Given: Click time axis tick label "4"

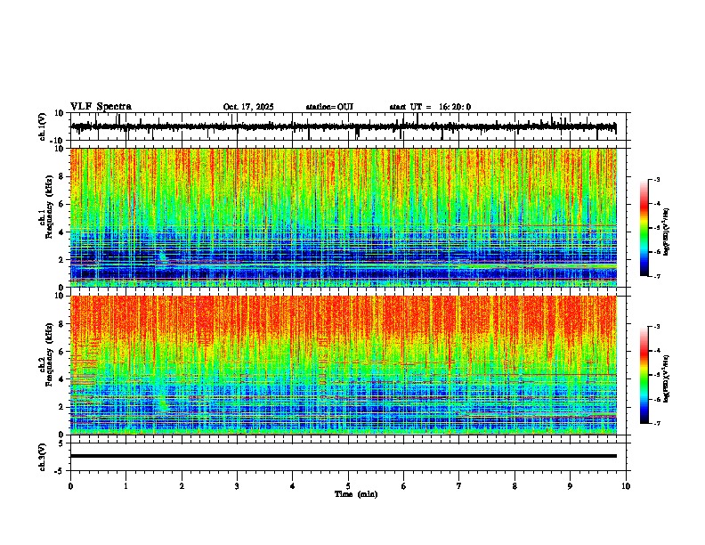Looking at the screenshot, I should [x=293, y=486].
